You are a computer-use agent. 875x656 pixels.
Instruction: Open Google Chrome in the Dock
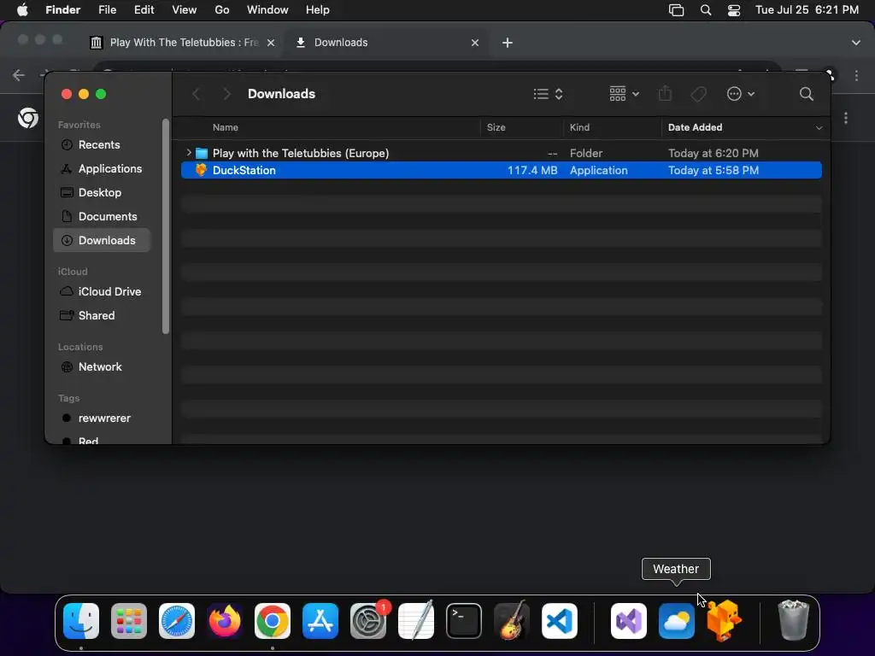273,621
